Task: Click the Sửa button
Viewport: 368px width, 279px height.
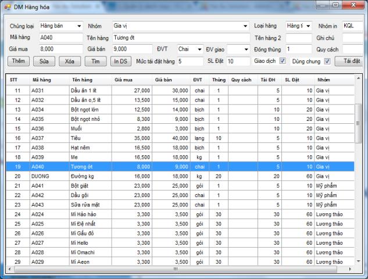Action: click(44, 61)
